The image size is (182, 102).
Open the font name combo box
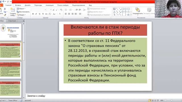[x=39, y=10]
